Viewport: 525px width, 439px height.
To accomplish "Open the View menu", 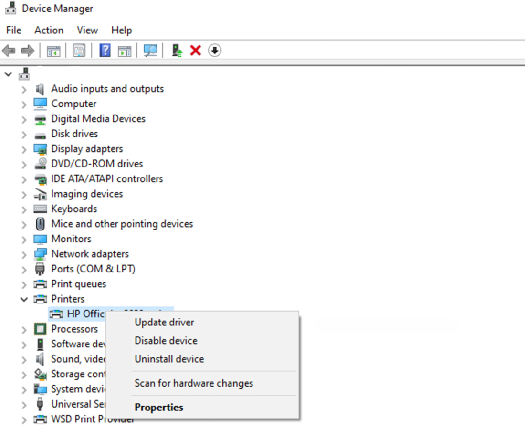I will (87, 30).
